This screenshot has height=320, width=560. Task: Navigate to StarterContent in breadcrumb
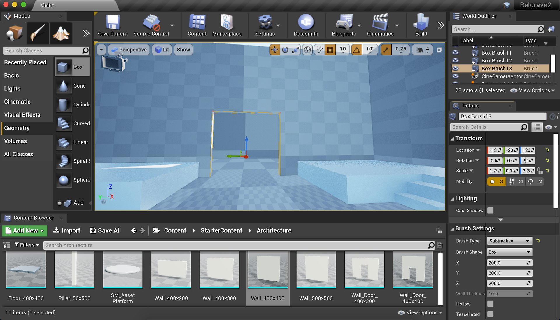coord(221,230)
